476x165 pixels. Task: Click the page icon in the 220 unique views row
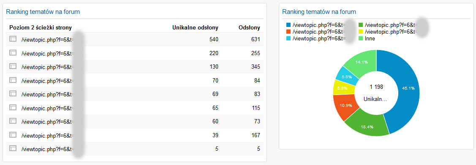(x=13, y=52)
